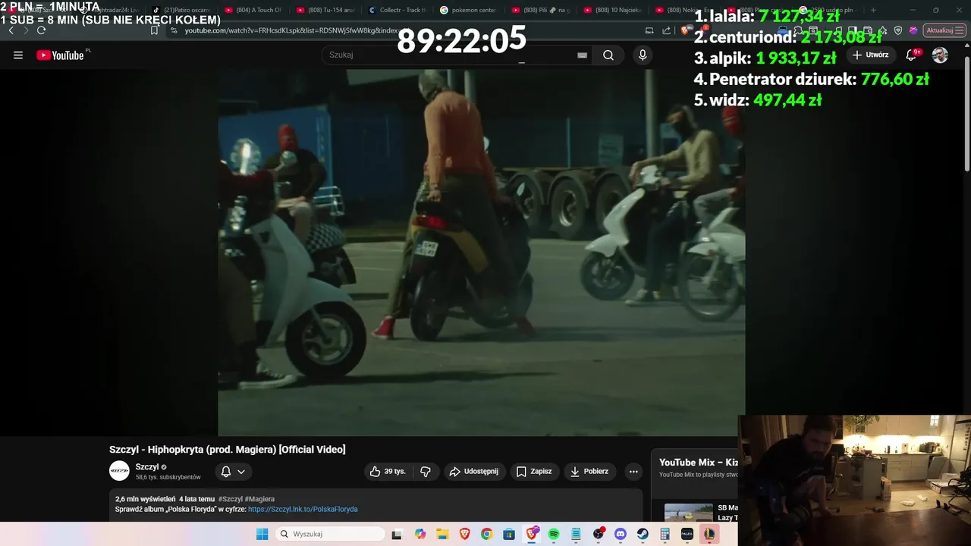Open a new browser tab
Screen dimensions: 971x546
(873, 11)
